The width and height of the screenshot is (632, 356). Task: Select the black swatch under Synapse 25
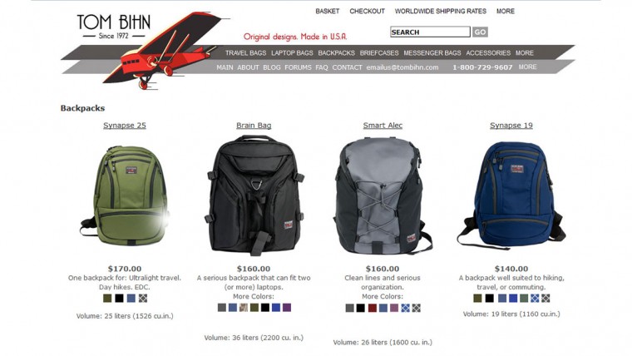[119, 299]
